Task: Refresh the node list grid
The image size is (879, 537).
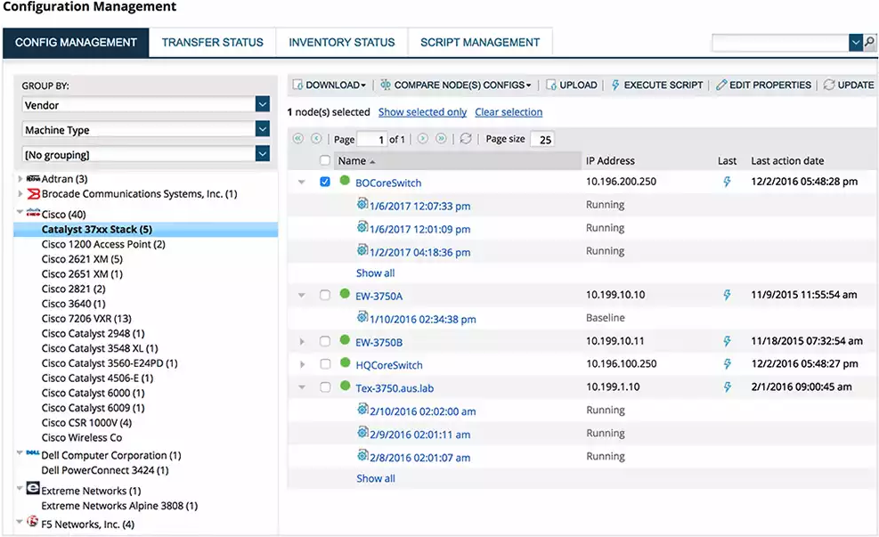Action: 465,138
